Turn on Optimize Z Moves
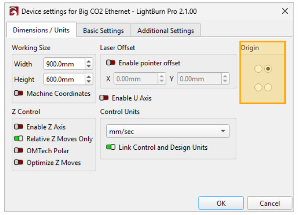 click(x=19, y=162)
